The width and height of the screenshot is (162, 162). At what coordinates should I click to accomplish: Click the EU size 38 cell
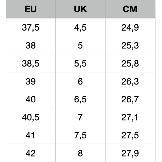pyautogui.click(x=31, y=46)
